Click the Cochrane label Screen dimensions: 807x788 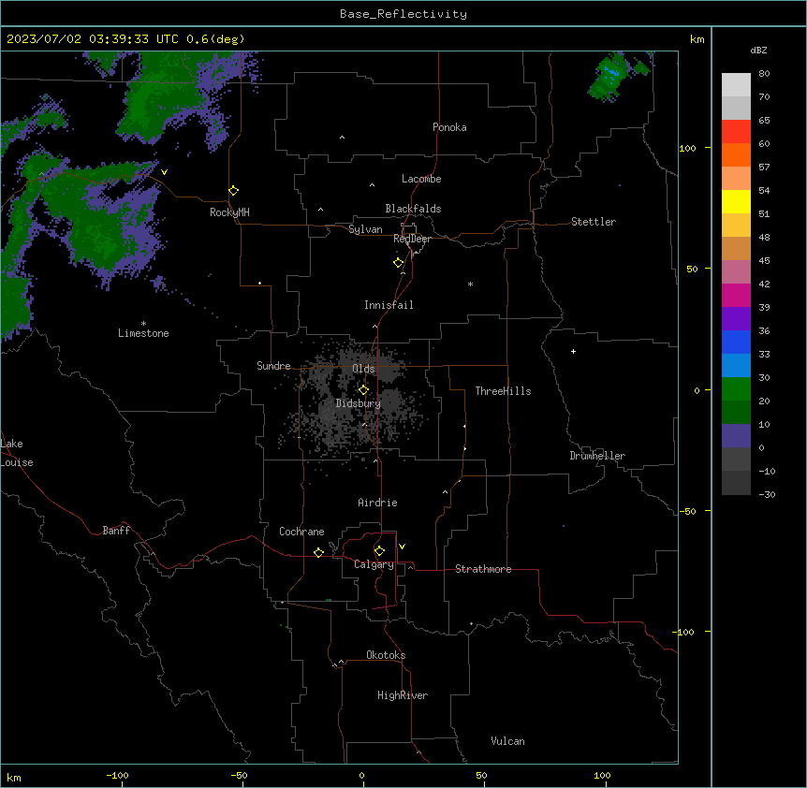coord(301,532)
